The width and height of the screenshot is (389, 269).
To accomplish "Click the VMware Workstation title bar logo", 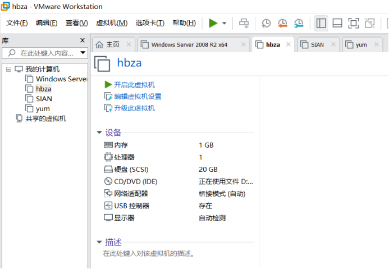I will coord(6,6).
